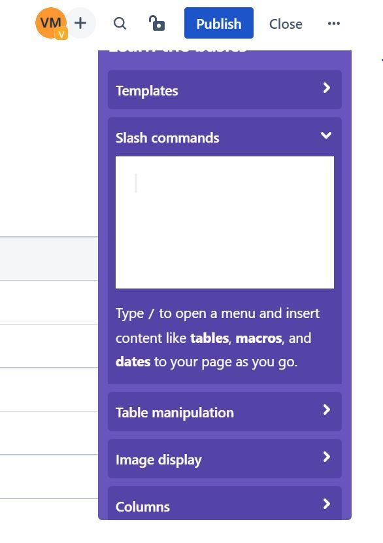This screenshot has height=543, width=383.
Task: Invite collaborators with the plus icon
Action: coord(80,23)
